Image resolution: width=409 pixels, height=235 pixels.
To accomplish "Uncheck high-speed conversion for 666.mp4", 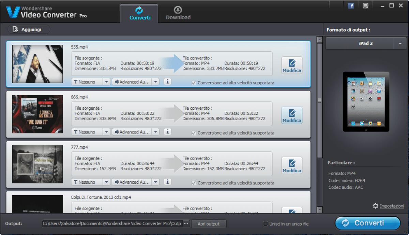I will tap(194, 132).
